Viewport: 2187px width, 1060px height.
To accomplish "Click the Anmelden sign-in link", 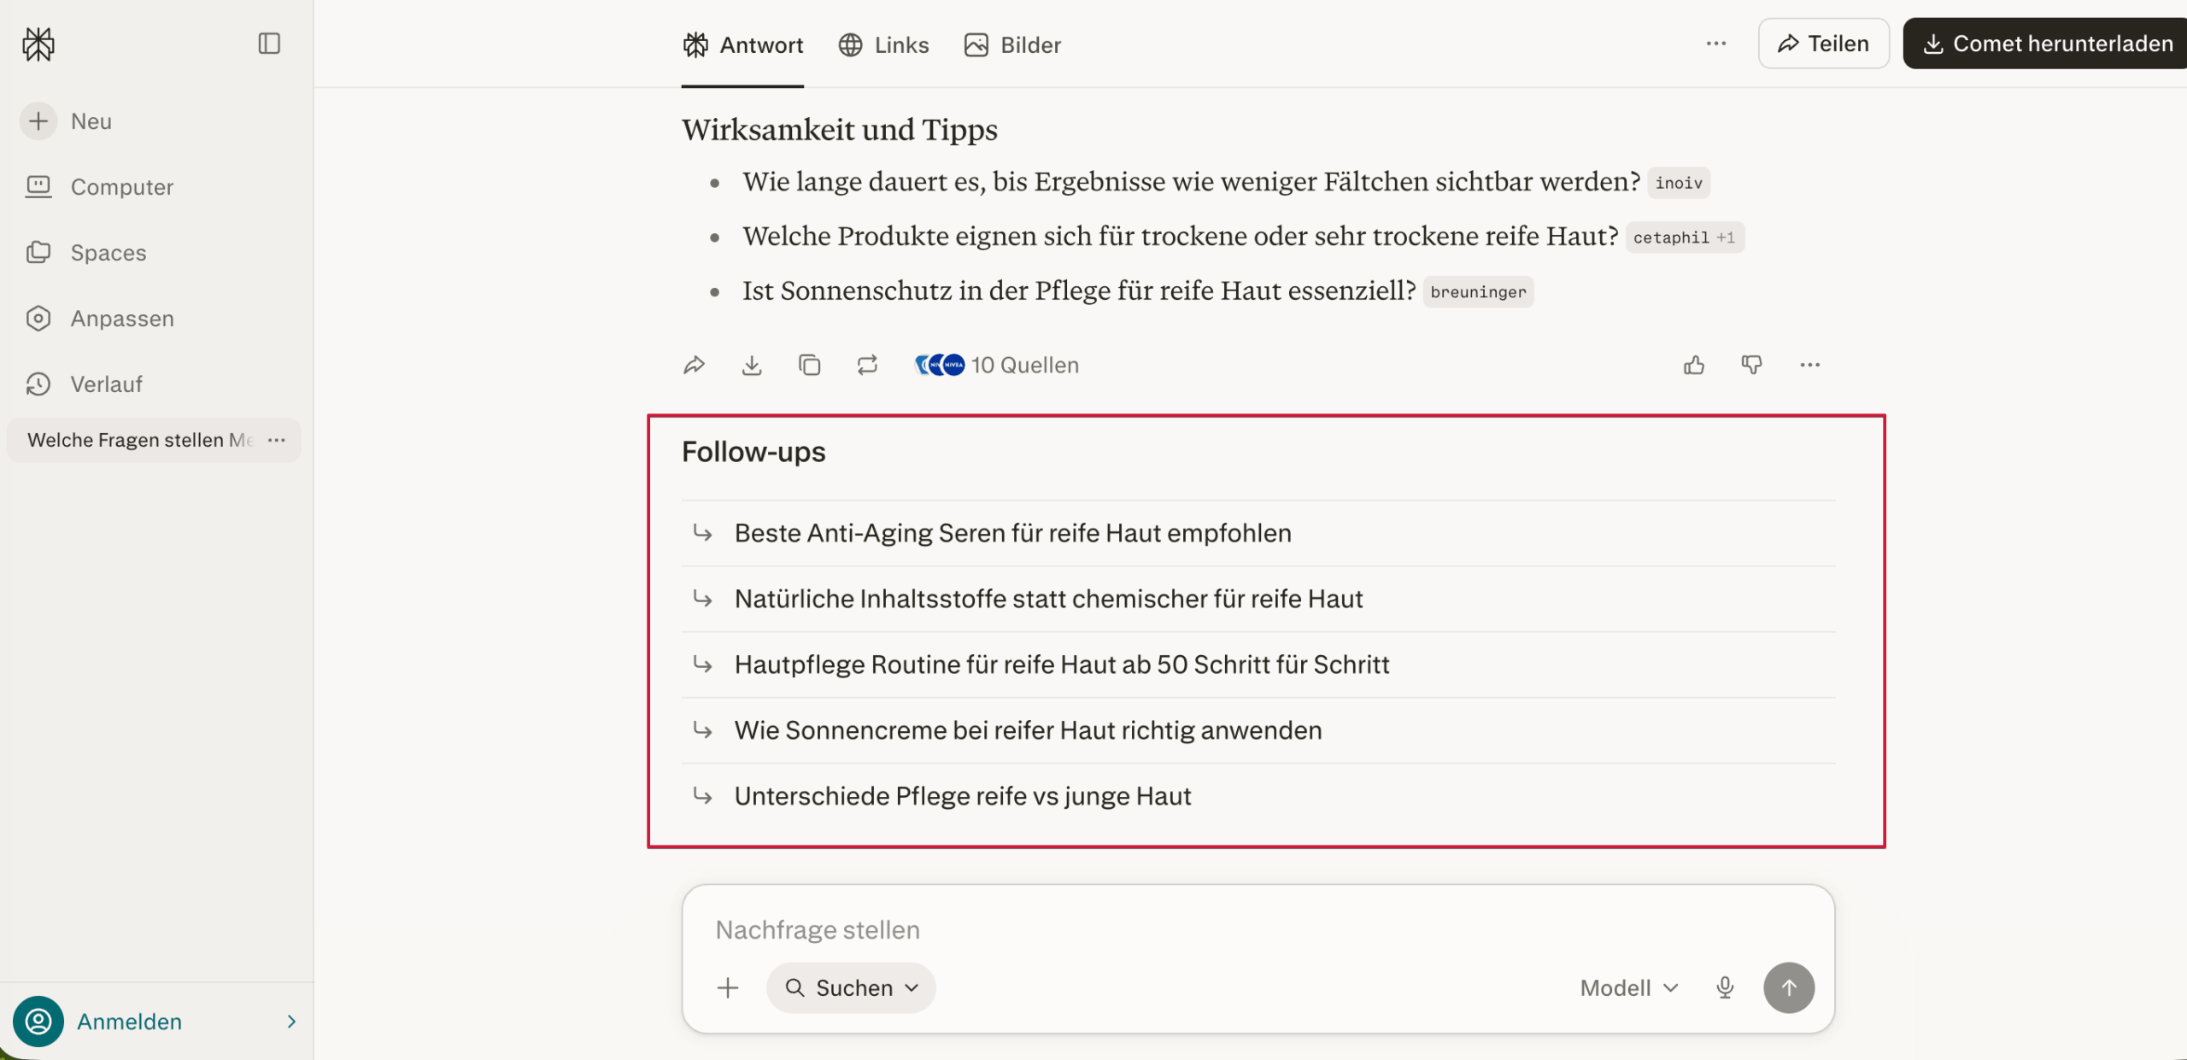I will pyautogui.click(x=129, y=1022).
